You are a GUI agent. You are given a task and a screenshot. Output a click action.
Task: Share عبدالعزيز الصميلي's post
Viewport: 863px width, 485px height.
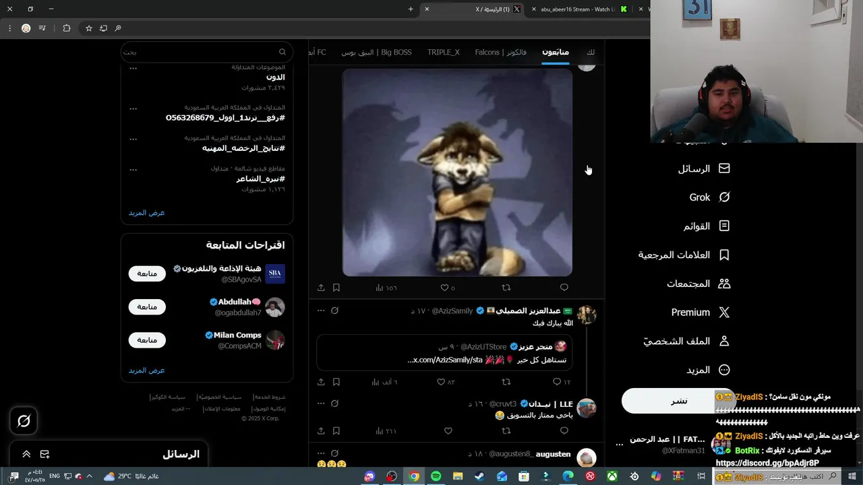click(321, 382)
